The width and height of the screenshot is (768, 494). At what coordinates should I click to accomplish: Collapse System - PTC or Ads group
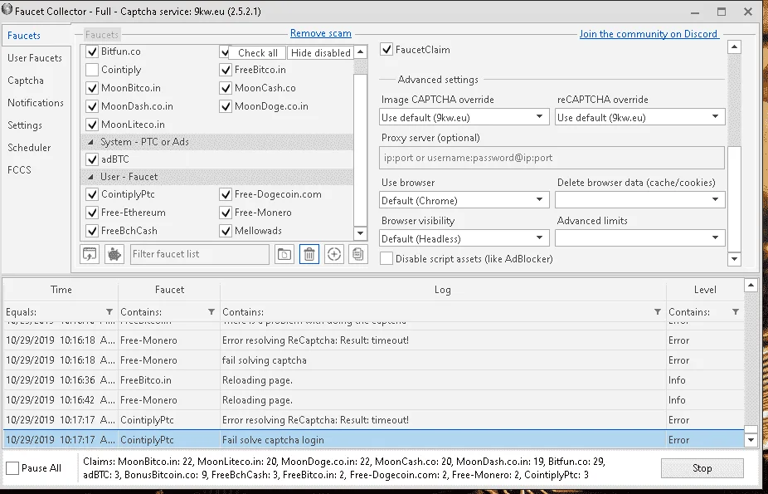click(x=91, y=142)
